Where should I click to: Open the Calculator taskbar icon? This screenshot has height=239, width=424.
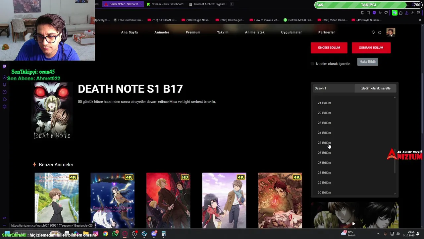coord(163,234)
